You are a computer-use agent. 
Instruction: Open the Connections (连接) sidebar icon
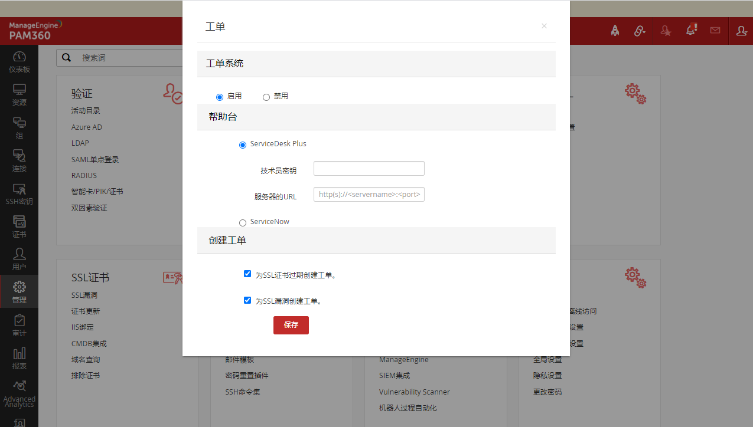coord(19,160)
